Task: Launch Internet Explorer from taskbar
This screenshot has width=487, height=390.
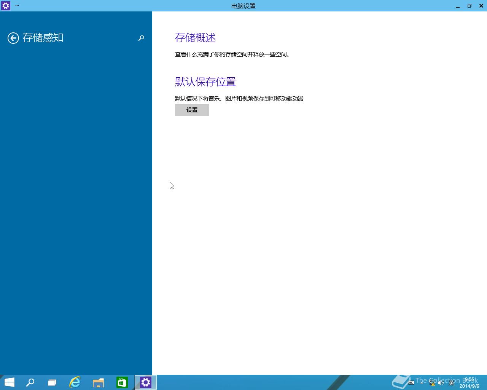Action: [75, 382]
